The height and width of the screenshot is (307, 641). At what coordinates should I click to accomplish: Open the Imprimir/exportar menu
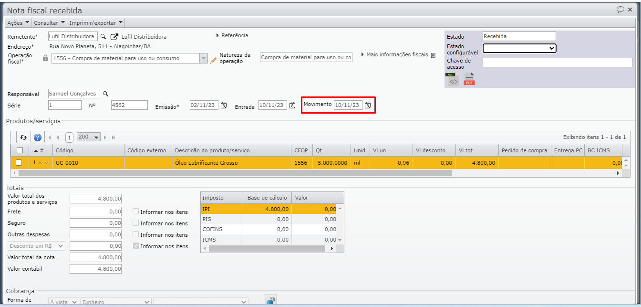tap(96, 22)
